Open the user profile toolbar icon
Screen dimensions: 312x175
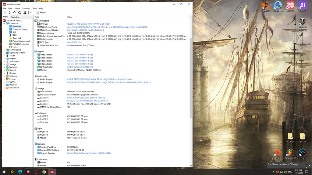click(25, 12)
